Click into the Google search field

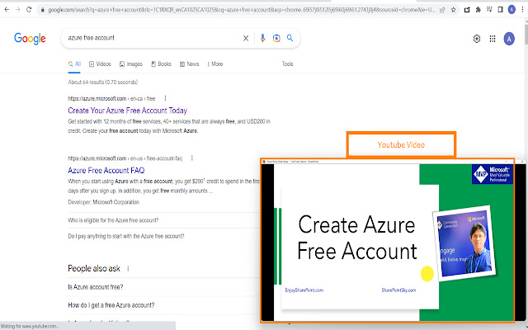pos(153,38)
